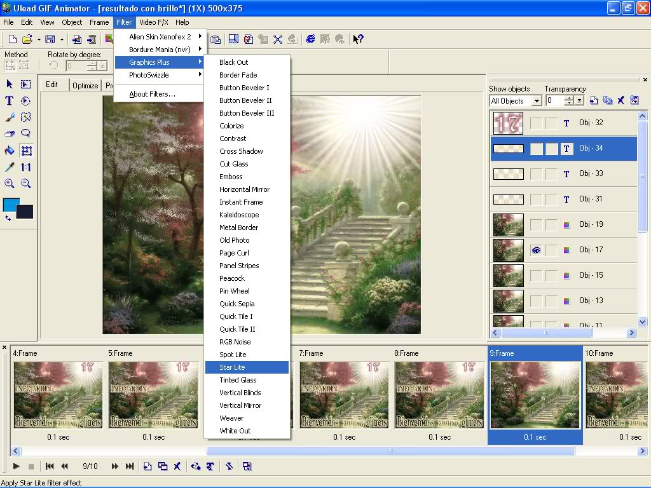Expand the Bordure Mania (nvr) submenu
Screen dimensions: 651x488
pyautogui.click(x=160, y=50)
